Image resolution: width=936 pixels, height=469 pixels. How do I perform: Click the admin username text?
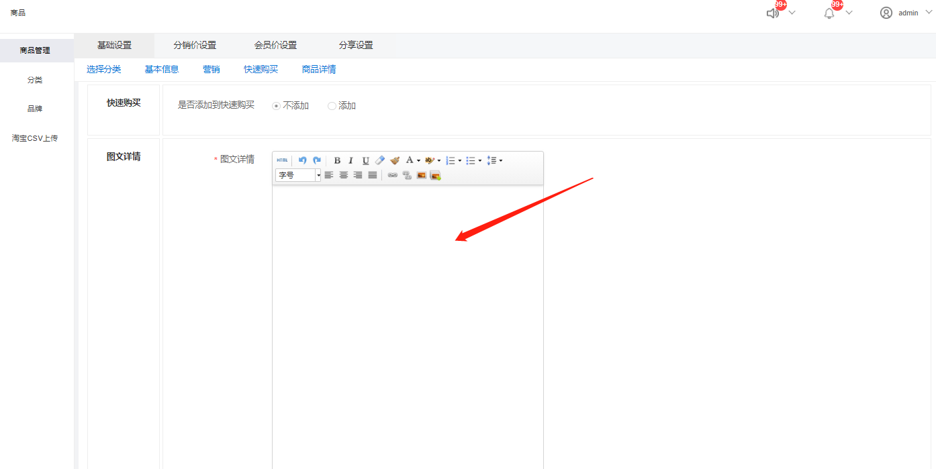point(908,13)
